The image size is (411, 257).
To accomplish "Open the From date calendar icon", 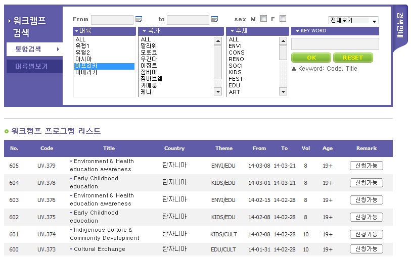I will tap(139, 19).
